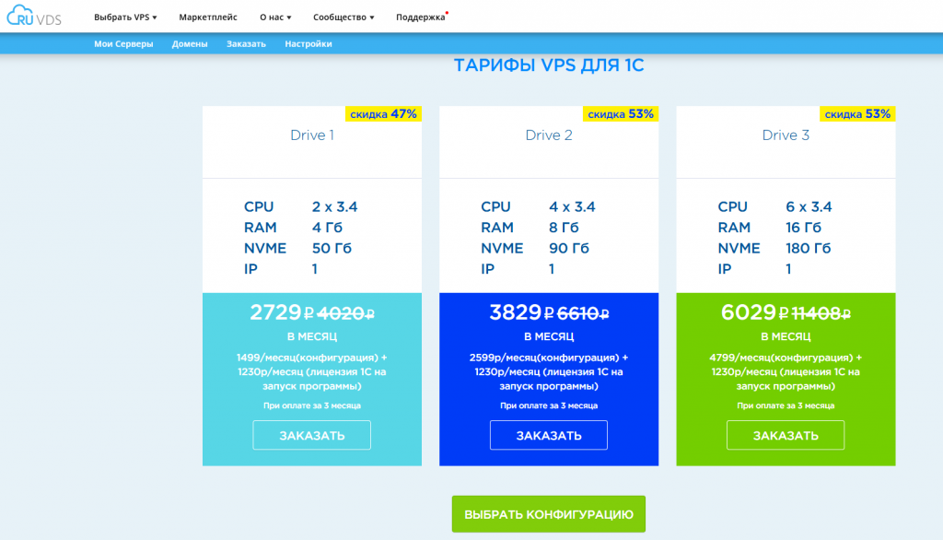
Task: Expand the Сообщество dropdown
Action: (x=343, y=17)
